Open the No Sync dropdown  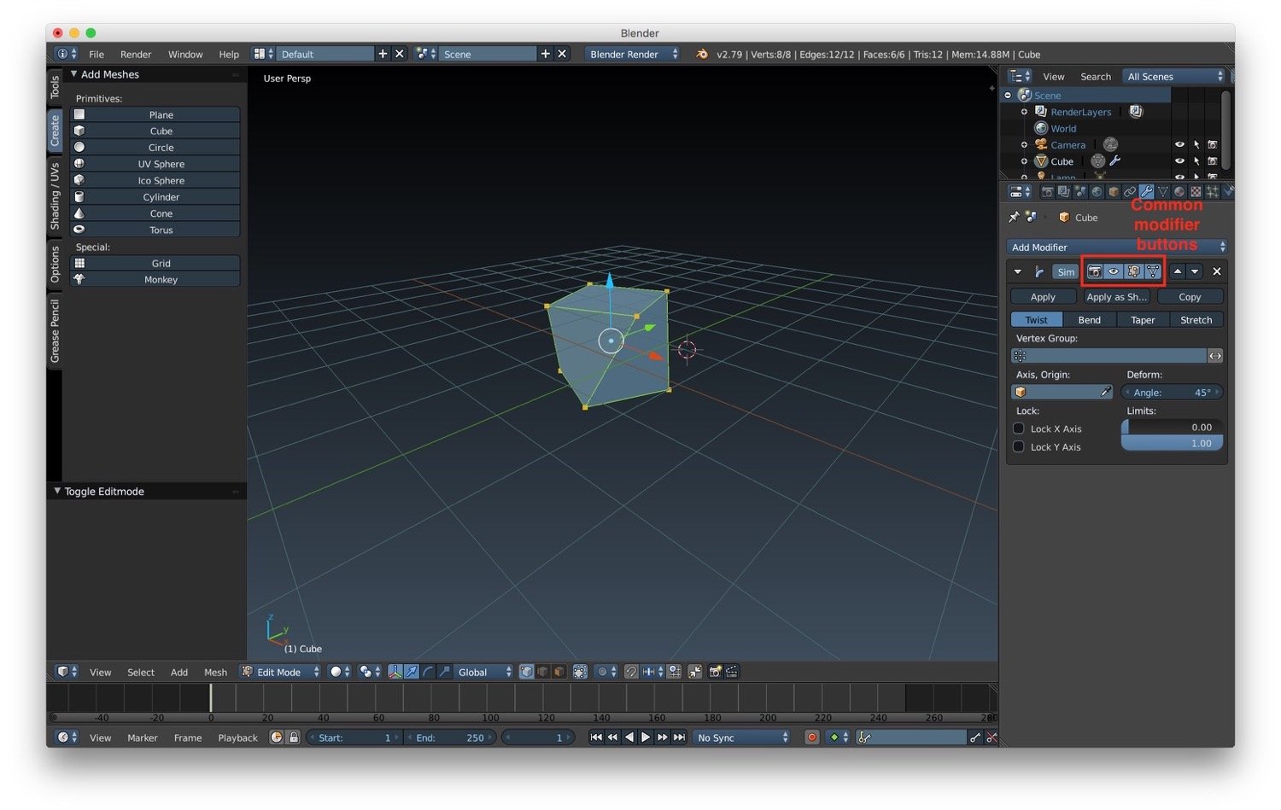[x=741, y=737]
